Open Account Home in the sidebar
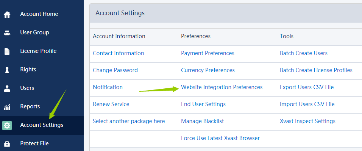The width and height of the screenshot is (362, 151). [39, 14]
